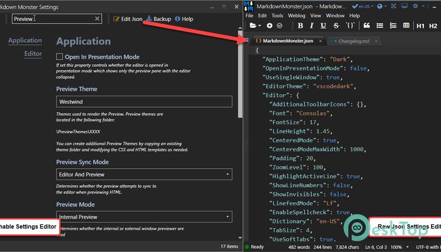This screenshot has height=252, width=441.
Task: Switch to MarkdownMonster.json tab
Action: [x=288, y=41]
